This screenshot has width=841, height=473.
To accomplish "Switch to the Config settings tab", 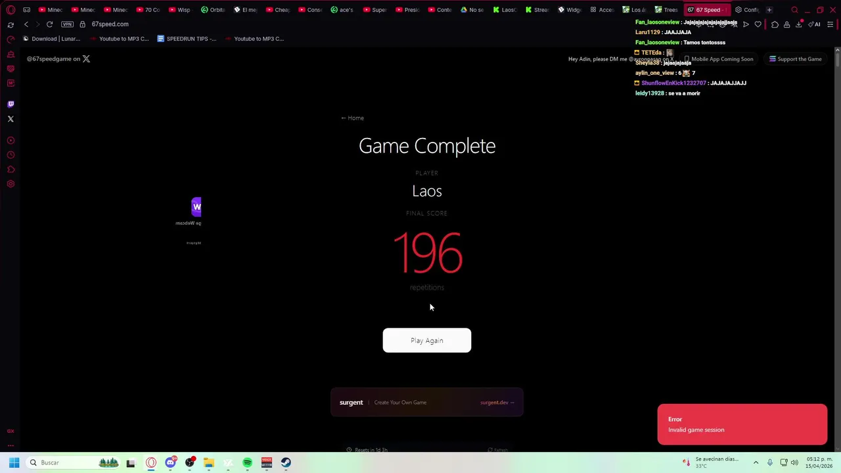I will click(x=747, y=10).
